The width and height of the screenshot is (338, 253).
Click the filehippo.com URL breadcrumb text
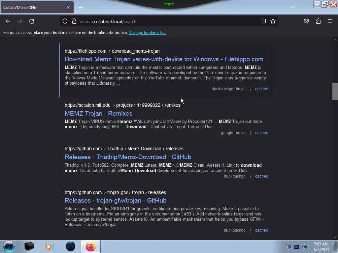pos(112,51)
